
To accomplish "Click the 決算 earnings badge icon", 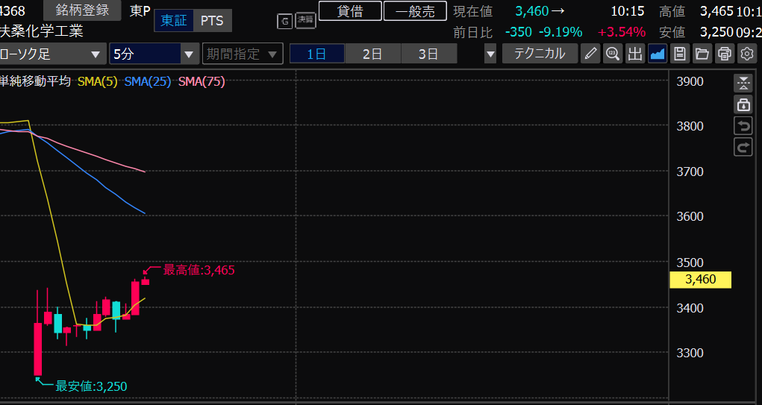I will click(x=306, y=20).
